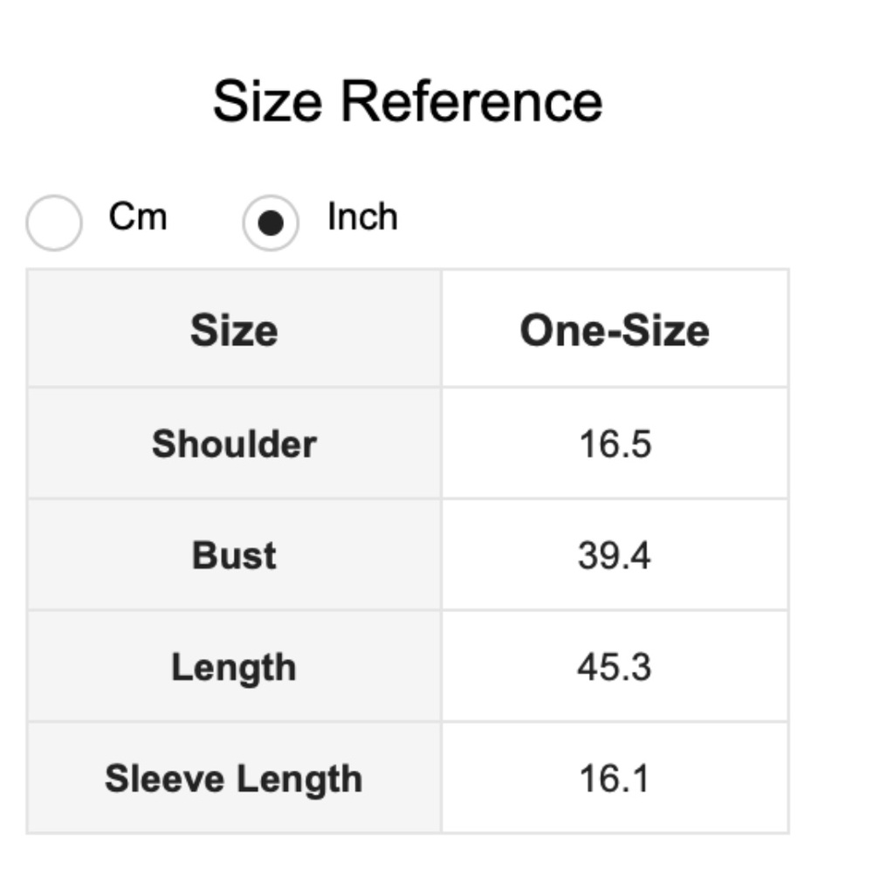
Task: Click the black dot of the selected radio
Action: click(x=271, y=223)
